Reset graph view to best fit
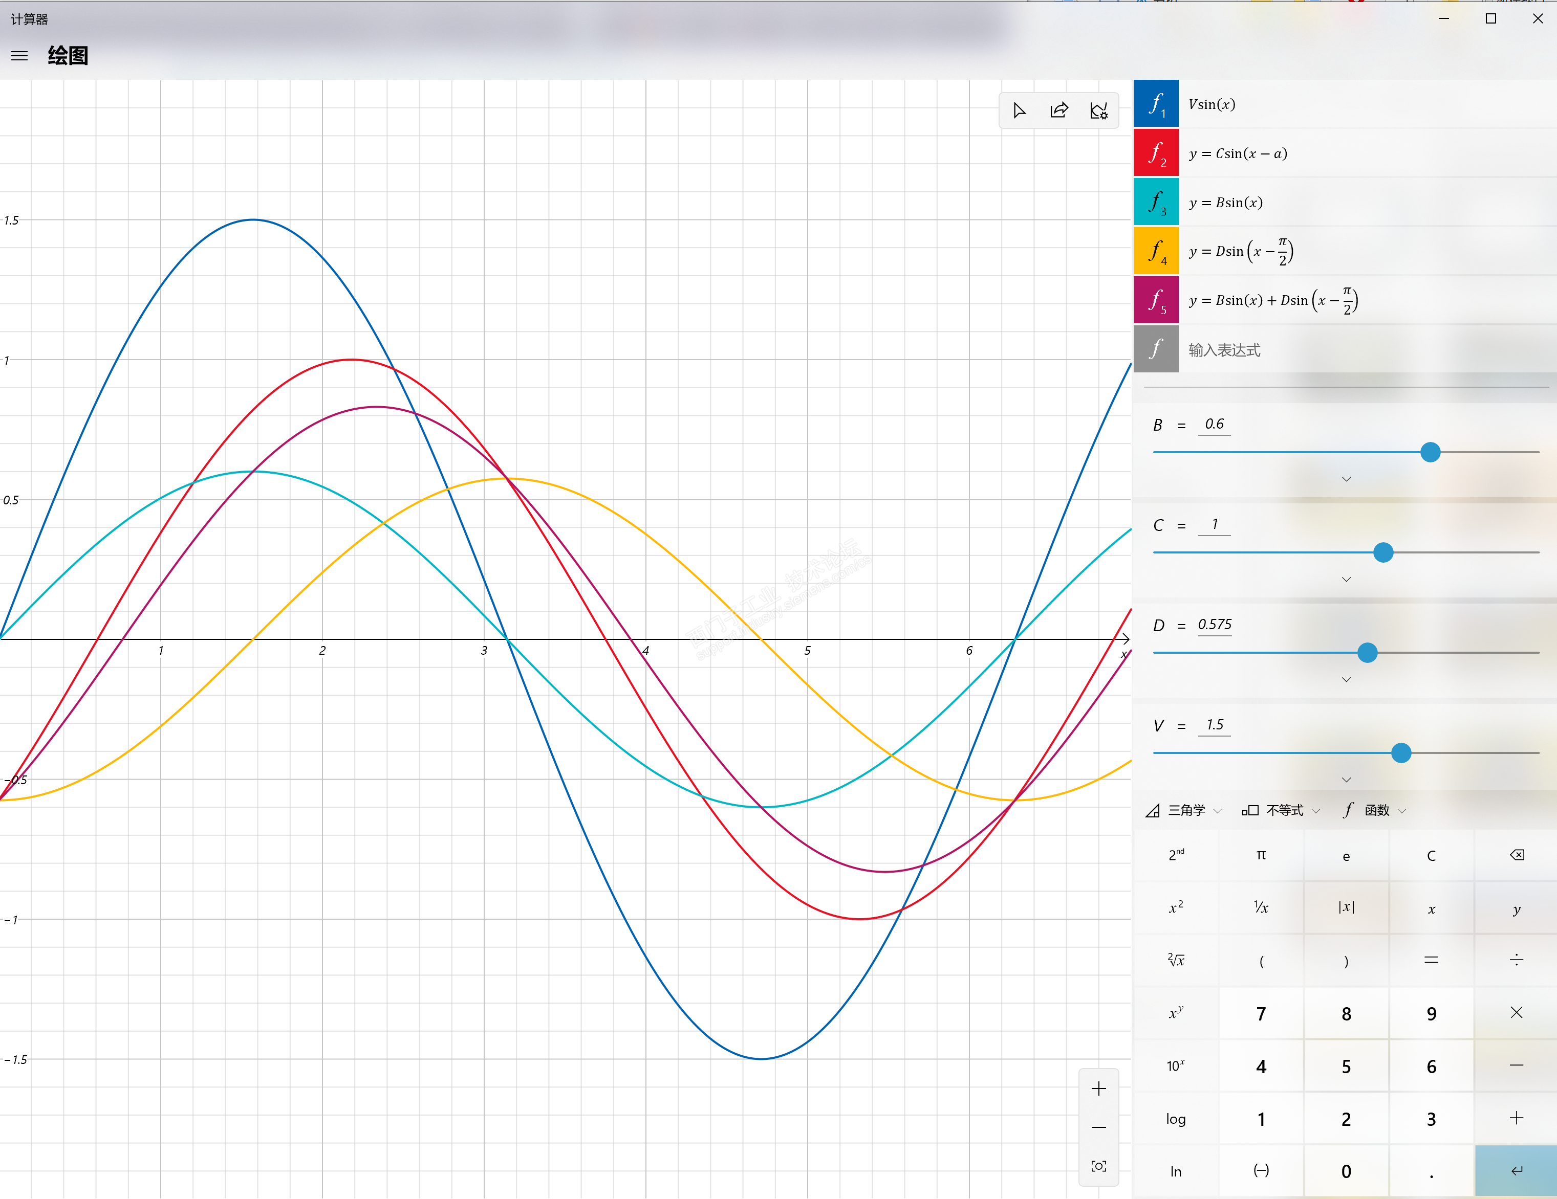1557x1199 pixels. [x=1098, y=1166]
